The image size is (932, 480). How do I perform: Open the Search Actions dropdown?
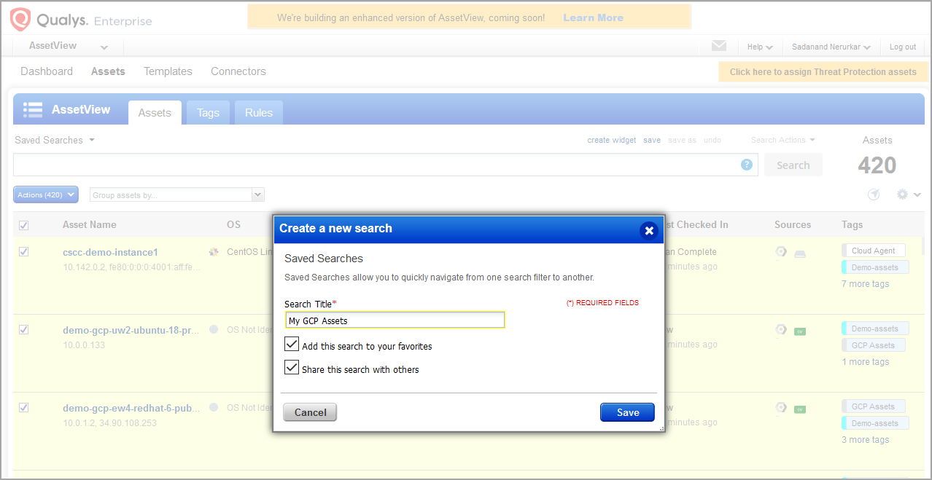click(x=783, y=140)
